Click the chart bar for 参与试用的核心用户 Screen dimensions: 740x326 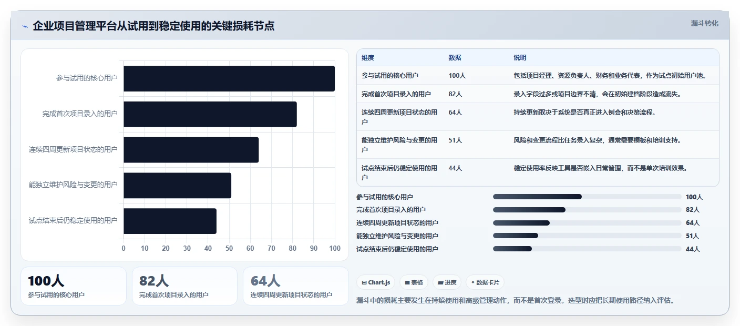click(x=229, y=79)
